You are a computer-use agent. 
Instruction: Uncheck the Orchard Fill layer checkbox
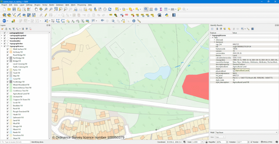8,97
